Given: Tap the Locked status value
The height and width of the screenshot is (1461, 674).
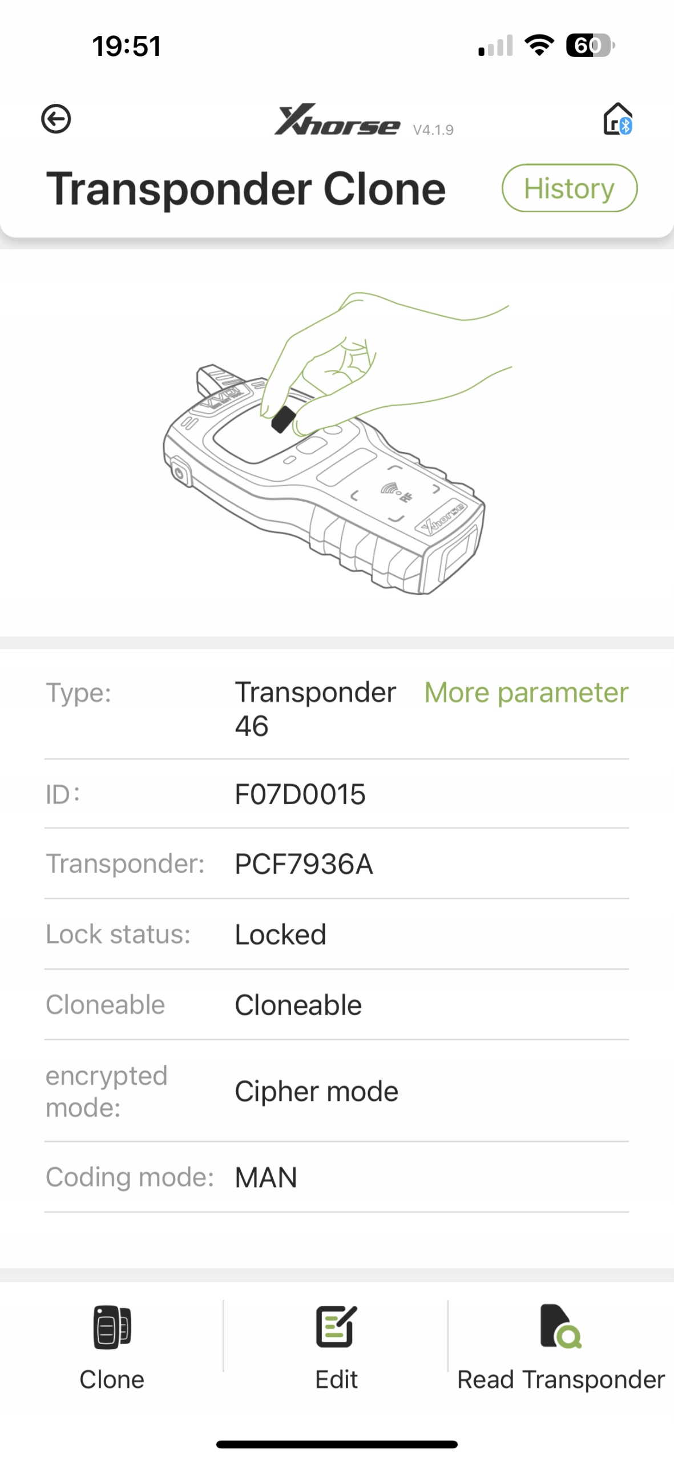Looking at the screenshot, I should [280, 935].
